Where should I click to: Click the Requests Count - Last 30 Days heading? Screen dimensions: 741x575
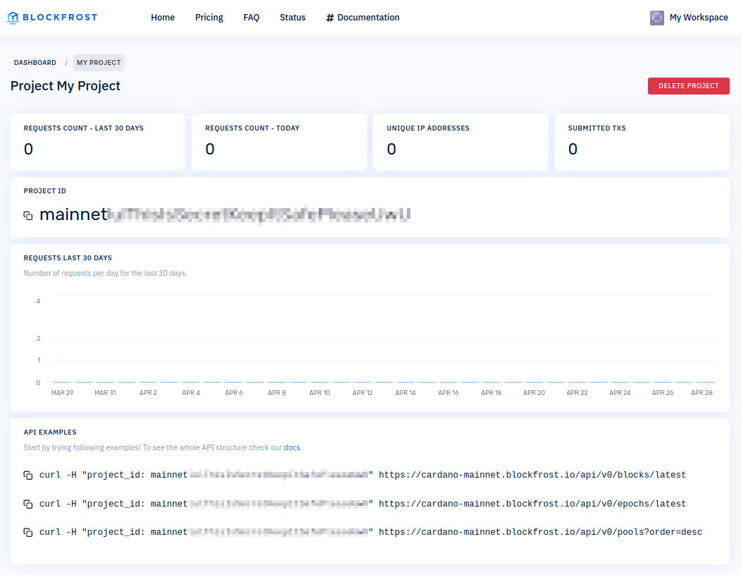click(84, 128)
